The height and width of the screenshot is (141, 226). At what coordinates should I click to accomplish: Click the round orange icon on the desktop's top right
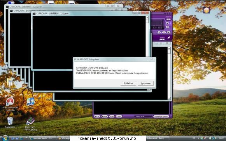tap(207, 10)
